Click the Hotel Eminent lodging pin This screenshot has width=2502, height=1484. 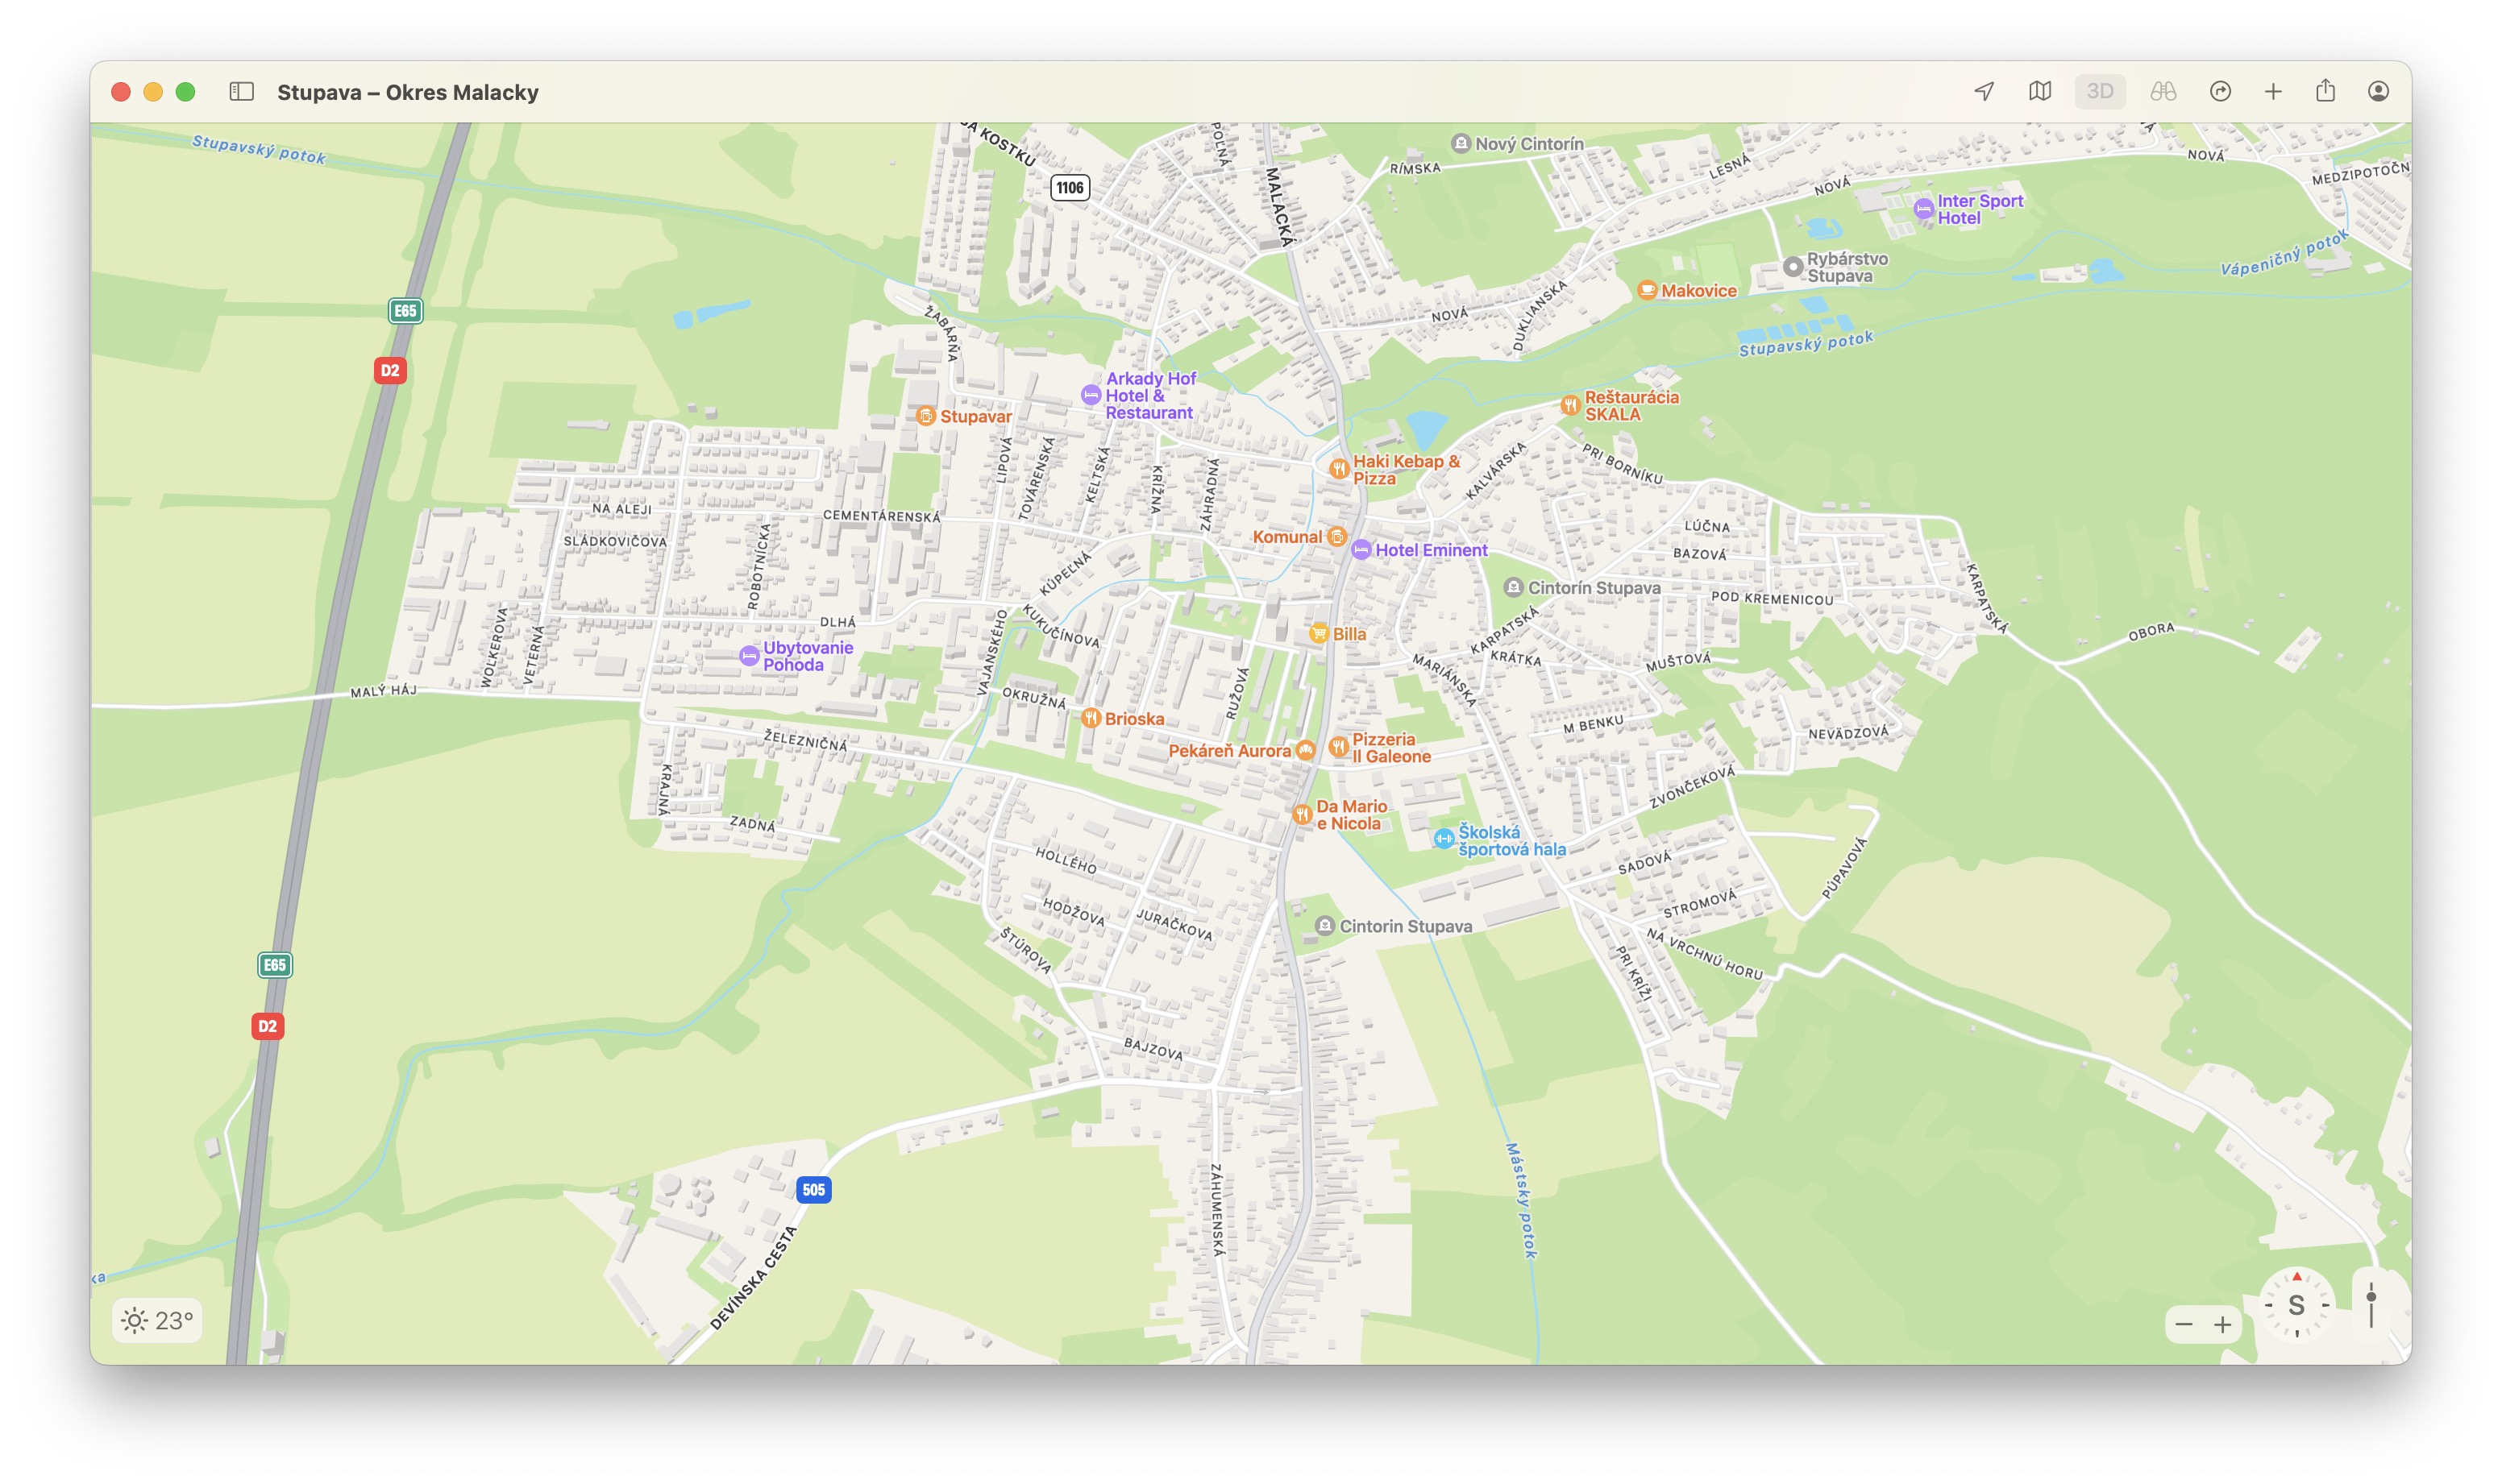coord(1361,550)
